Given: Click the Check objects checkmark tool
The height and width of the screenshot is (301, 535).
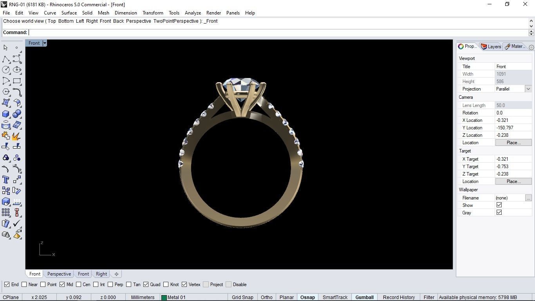Looking at the screenshot, I should pyautogui.click(x=17, y=223).
